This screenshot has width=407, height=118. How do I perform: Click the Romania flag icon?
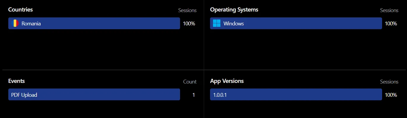pyautogui.click(x=15, y=23)
